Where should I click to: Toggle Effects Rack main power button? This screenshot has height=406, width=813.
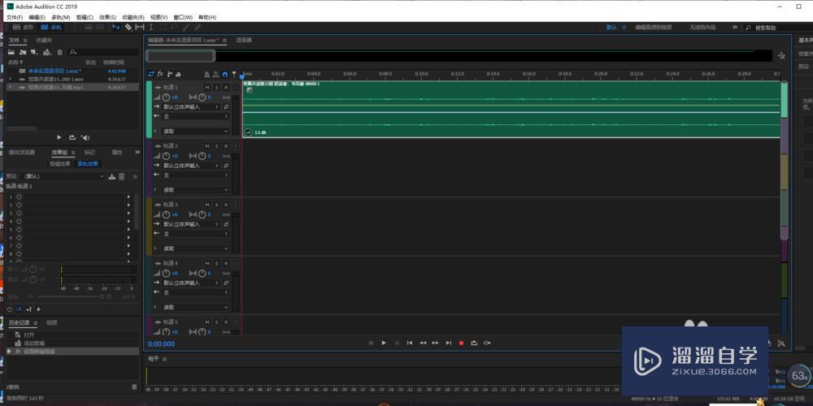point(9,309)
